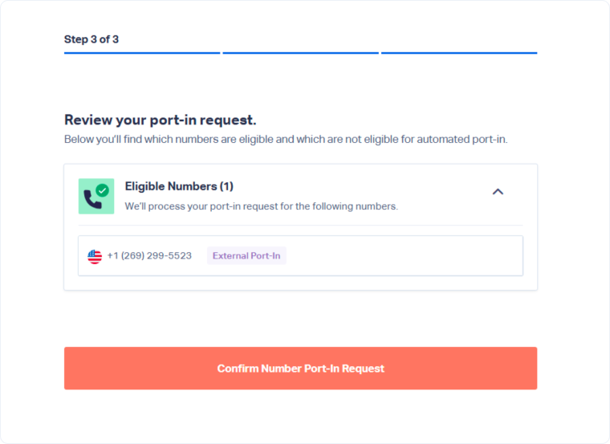610x444 pixels.
Task: Click the Eligible Numbers (1) title
Action: pos(179,186)
